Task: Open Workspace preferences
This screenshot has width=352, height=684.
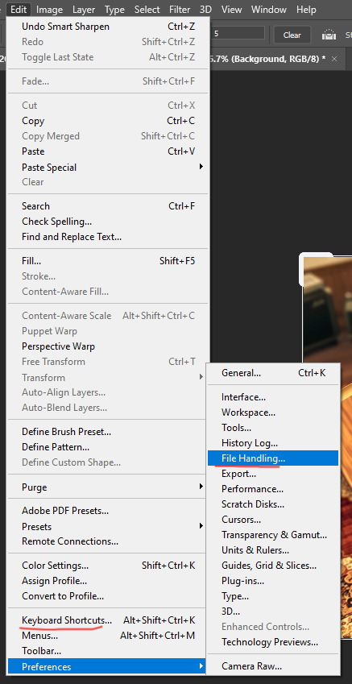Action: pyautogui.click(x=273, y=412)
